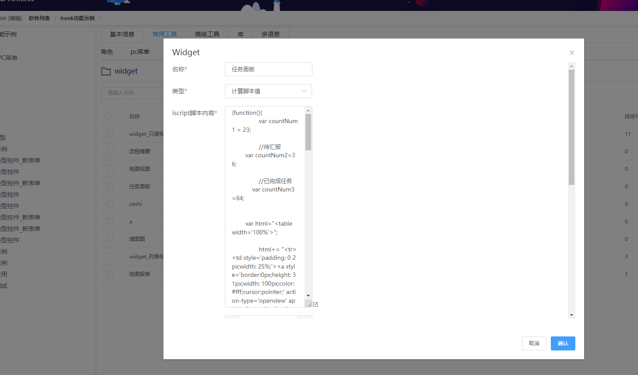Screen dimensions: 638x375
Task: Click the dialog vertical scrollbar thumb
Action: [571, 127]
